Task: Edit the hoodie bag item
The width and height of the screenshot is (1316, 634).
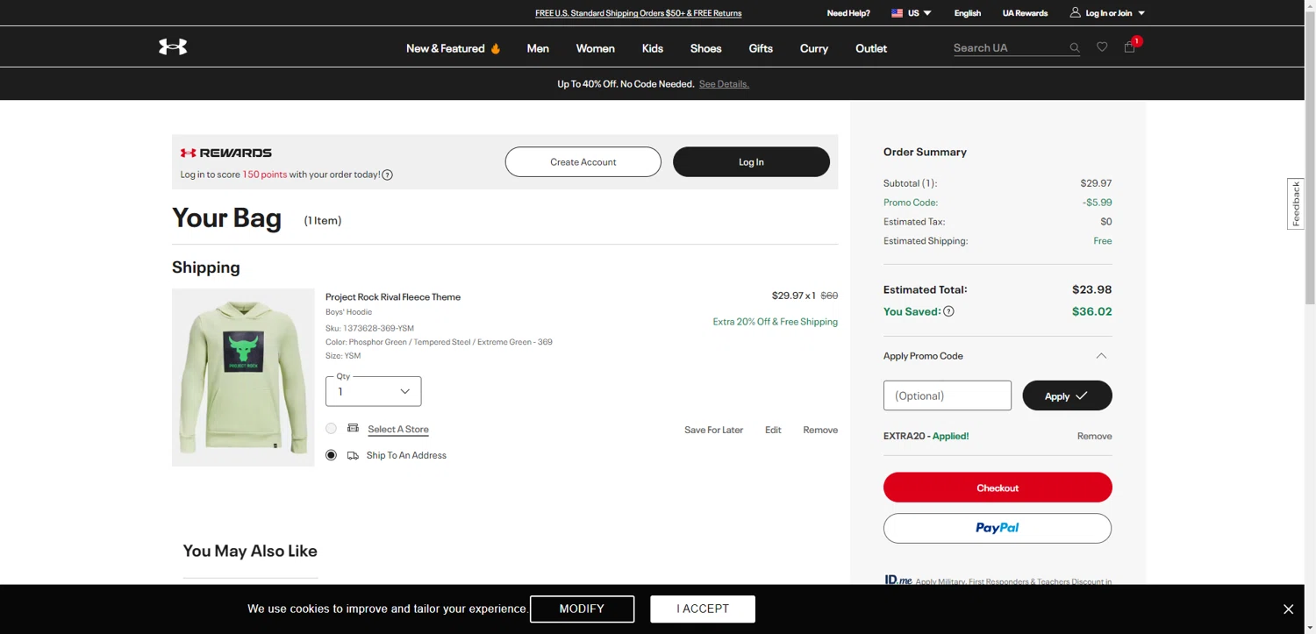Action: click(x=773, y=430)
